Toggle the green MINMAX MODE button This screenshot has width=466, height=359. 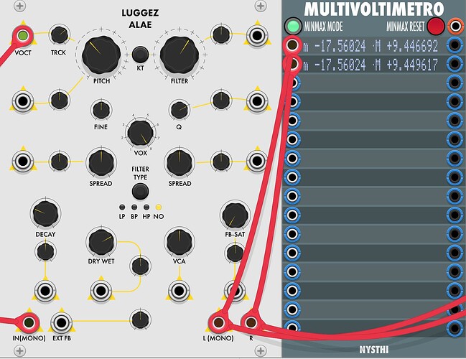(292, 27)
